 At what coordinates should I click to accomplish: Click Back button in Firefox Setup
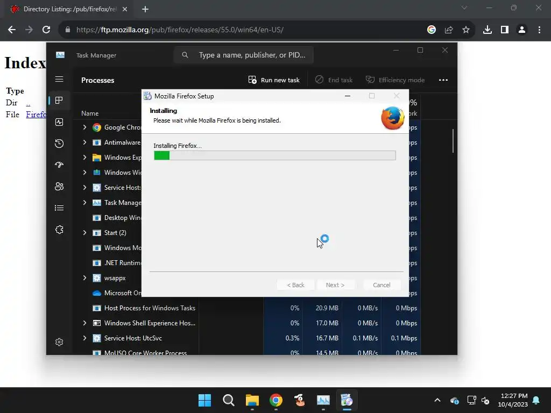[295, 285]
